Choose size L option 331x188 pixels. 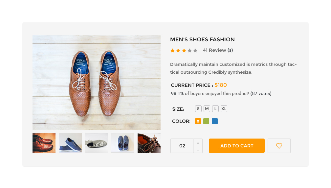tap(215, 109)
